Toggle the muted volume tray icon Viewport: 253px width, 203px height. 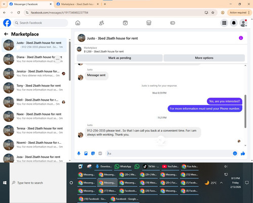click(226, 167)
